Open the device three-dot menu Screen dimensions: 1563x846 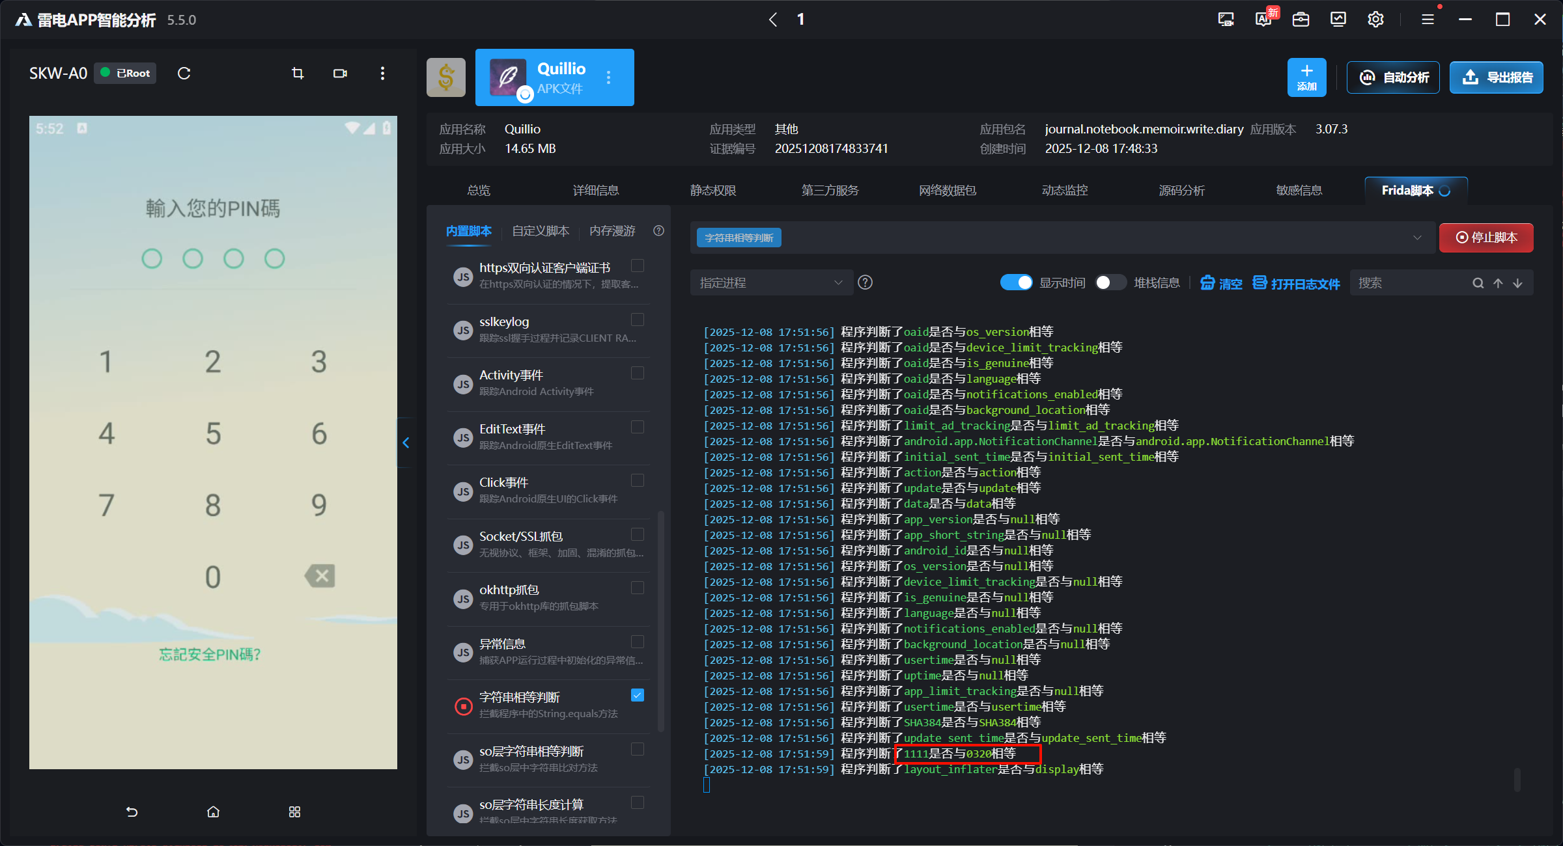[x=382, y=74]
